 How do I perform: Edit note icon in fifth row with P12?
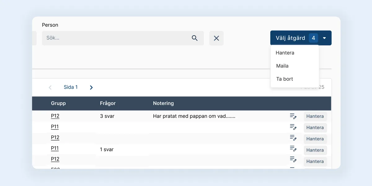coord(293,159)
